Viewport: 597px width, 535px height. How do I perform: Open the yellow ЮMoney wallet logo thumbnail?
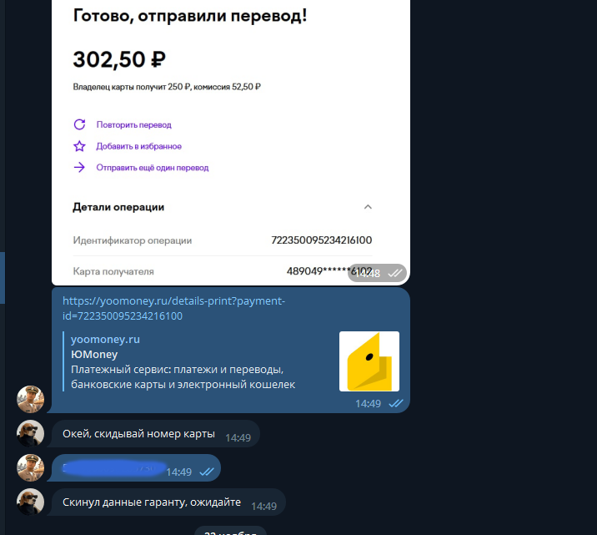[x=369, y=361]
